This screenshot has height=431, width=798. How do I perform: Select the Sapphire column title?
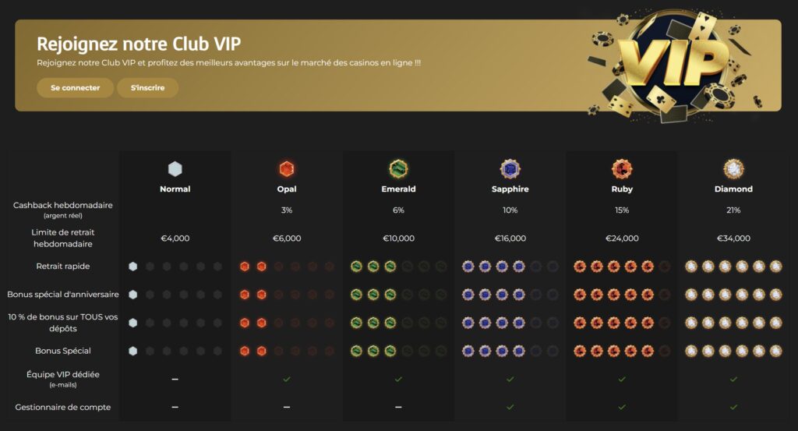coord(510,189)
